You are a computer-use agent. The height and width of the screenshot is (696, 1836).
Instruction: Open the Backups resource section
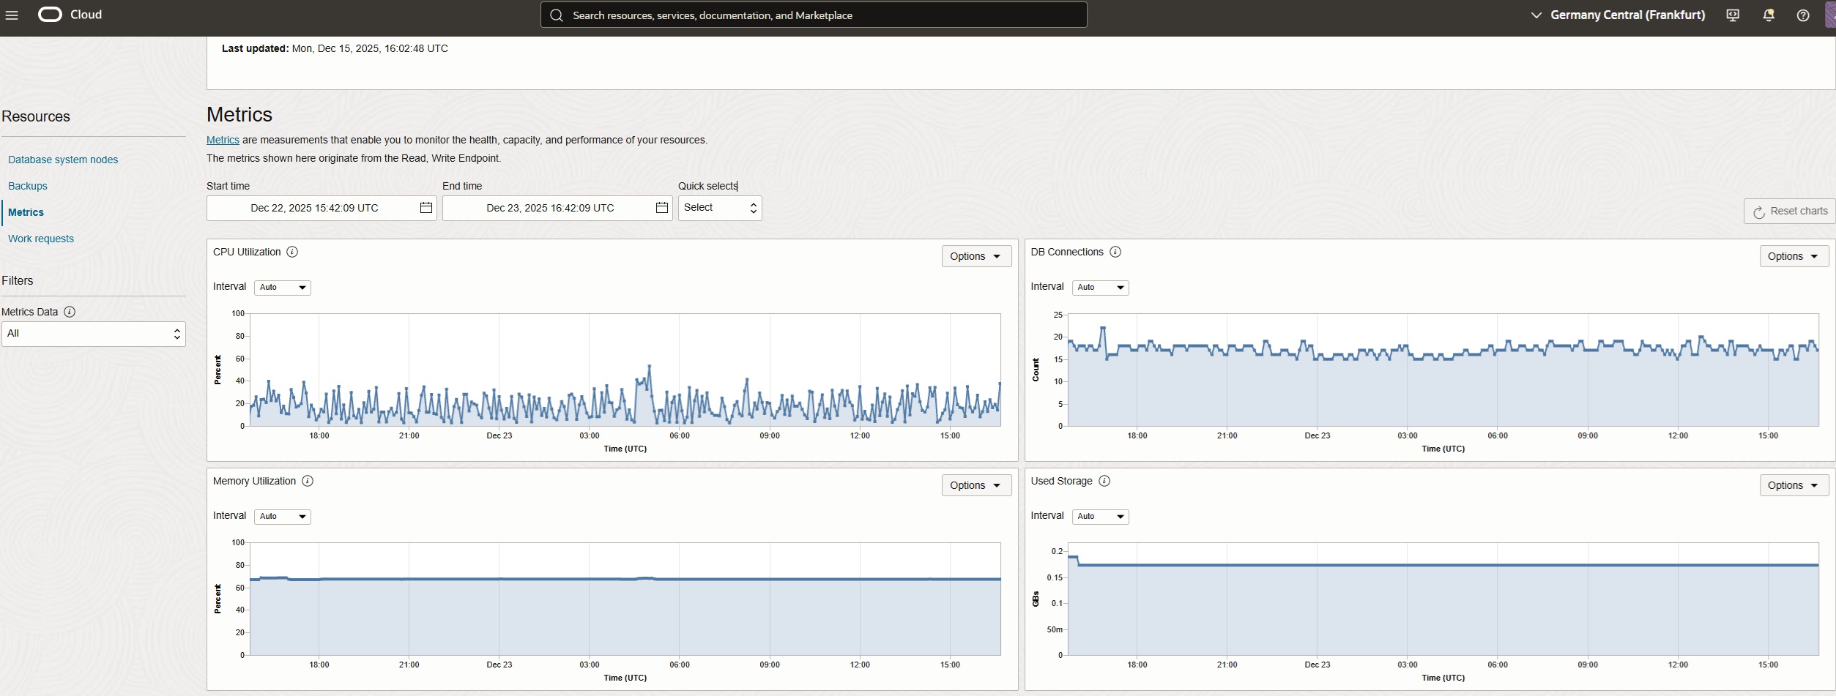pyautogui.click(x=28, y=186)
